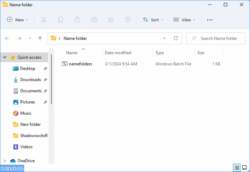The image size is (250, 172).
Task: Refresh the Name folder view
Action: (176, 38)
